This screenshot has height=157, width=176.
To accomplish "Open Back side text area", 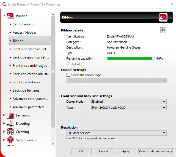I will (26, 91).
